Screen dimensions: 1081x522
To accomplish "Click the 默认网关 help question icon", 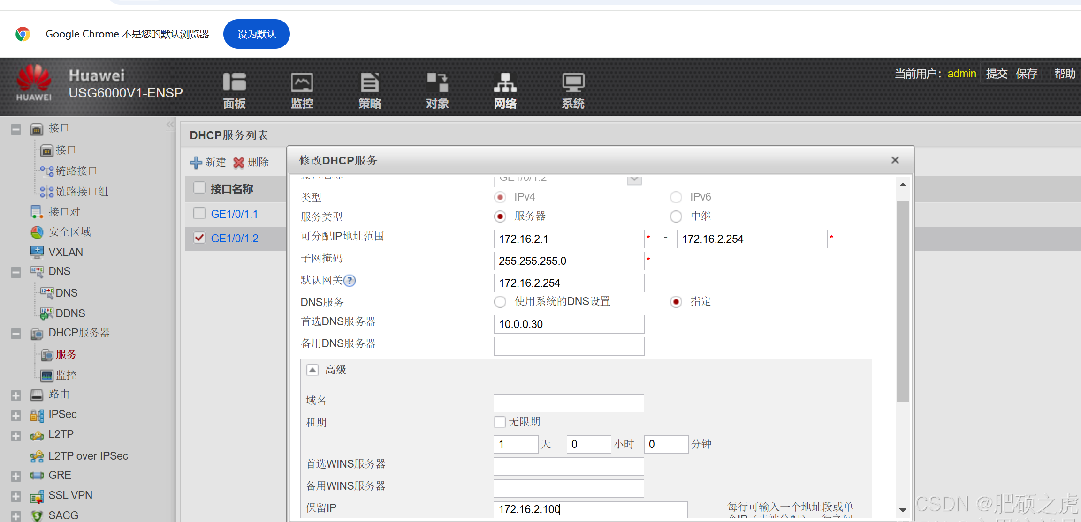I will 350,281.
